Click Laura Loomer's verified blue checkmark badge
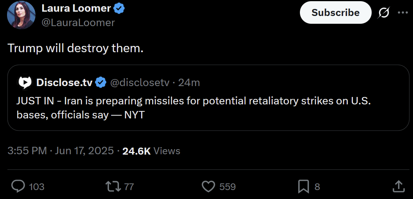 tap(119, 9)
